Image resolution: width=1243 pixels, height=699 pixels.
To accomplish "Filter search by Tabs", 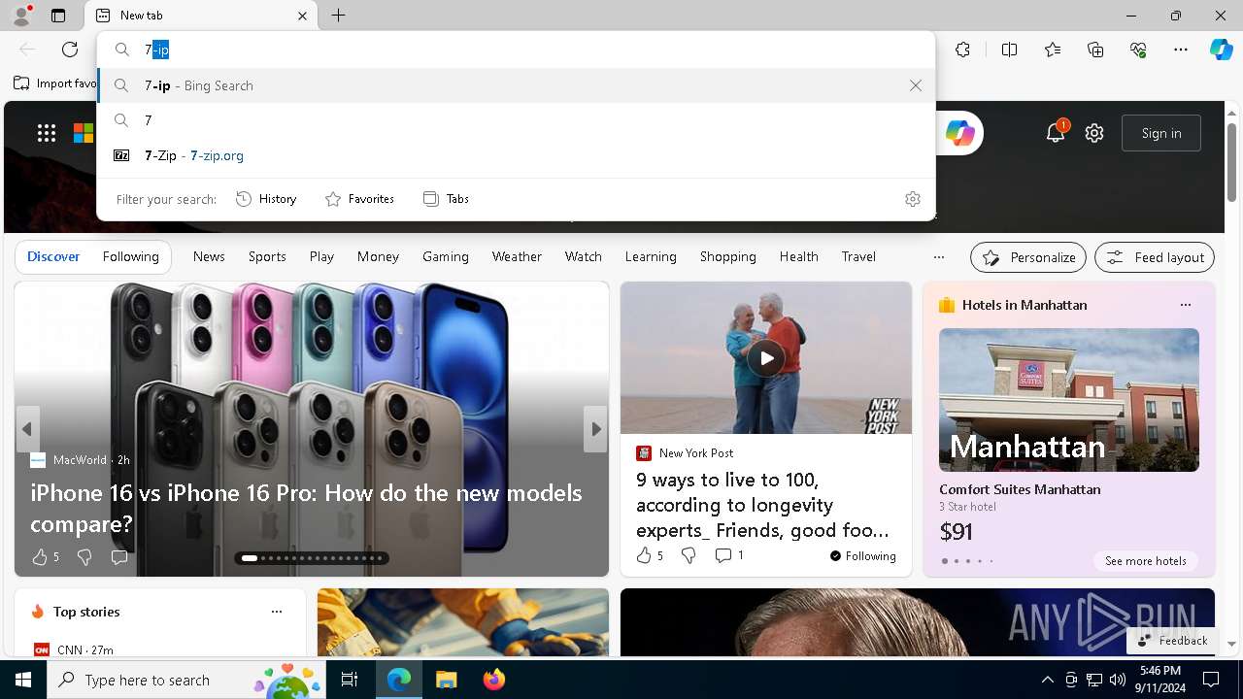I will 446,199.
